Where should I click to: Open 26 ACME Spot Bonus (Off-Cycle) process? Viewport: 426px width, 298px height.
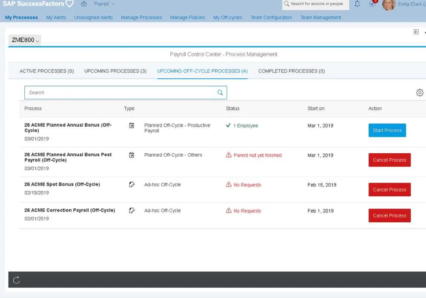(62, 184)
